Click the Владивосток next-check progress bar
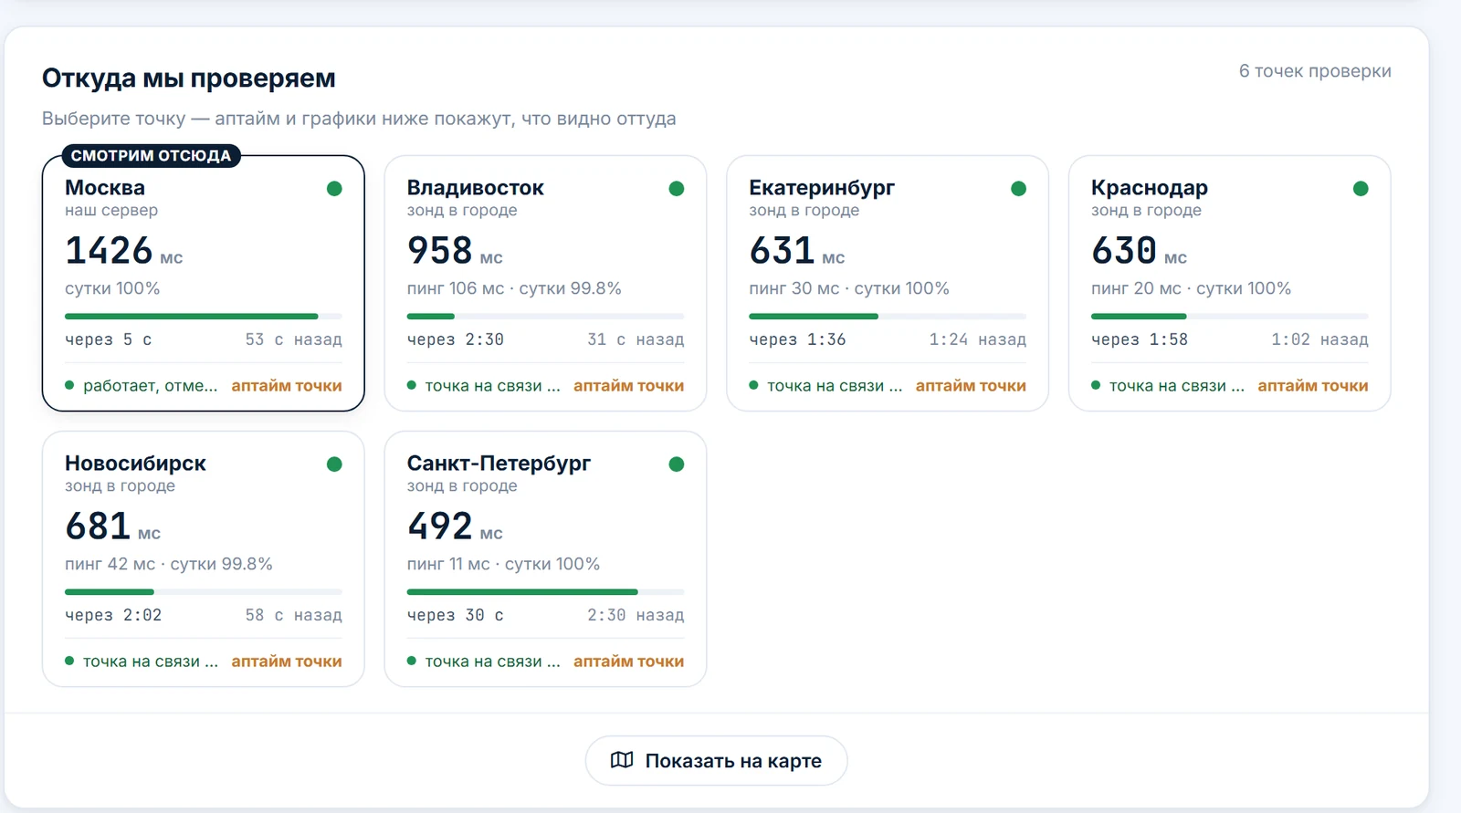The height and width of the screenshot is (813, 1461). coord(545,317)
